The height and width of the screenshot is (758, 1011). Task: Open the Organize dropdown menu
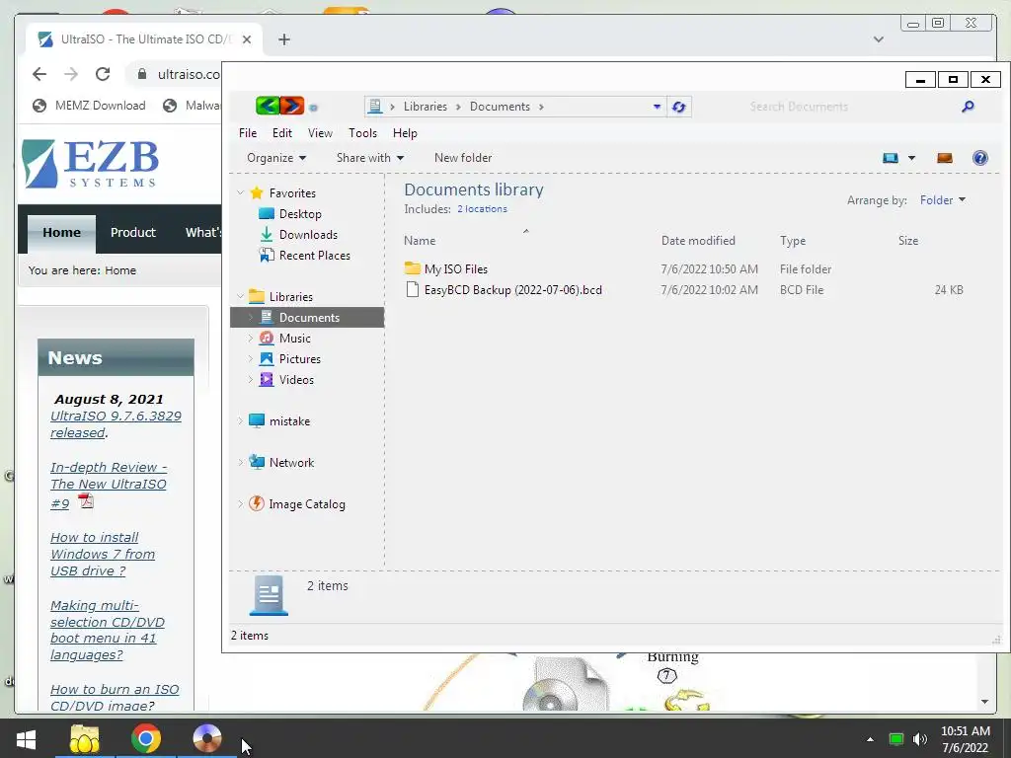coord(276,158)
